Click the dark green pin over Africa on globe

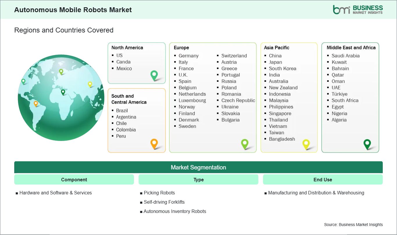[x=63, y=92]
